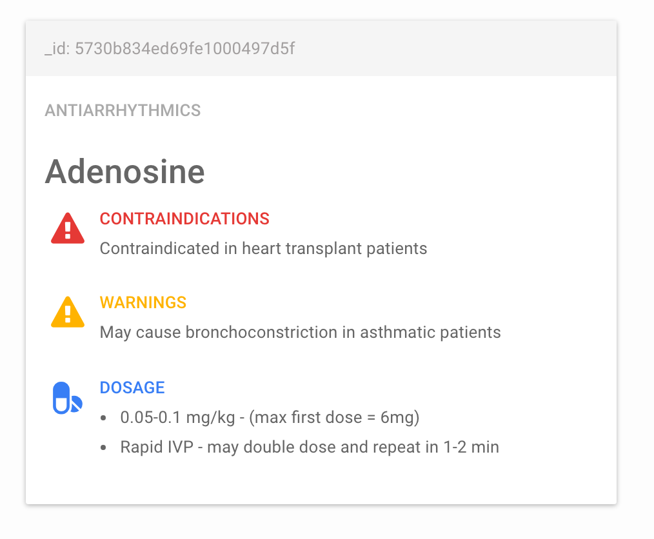Click the _id 5730b834ed69fe1000497d5f header text

[170, 49]
